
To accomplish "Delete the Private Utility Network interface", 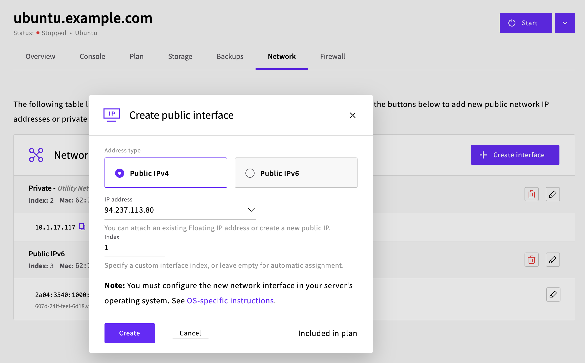I will 532,194.
